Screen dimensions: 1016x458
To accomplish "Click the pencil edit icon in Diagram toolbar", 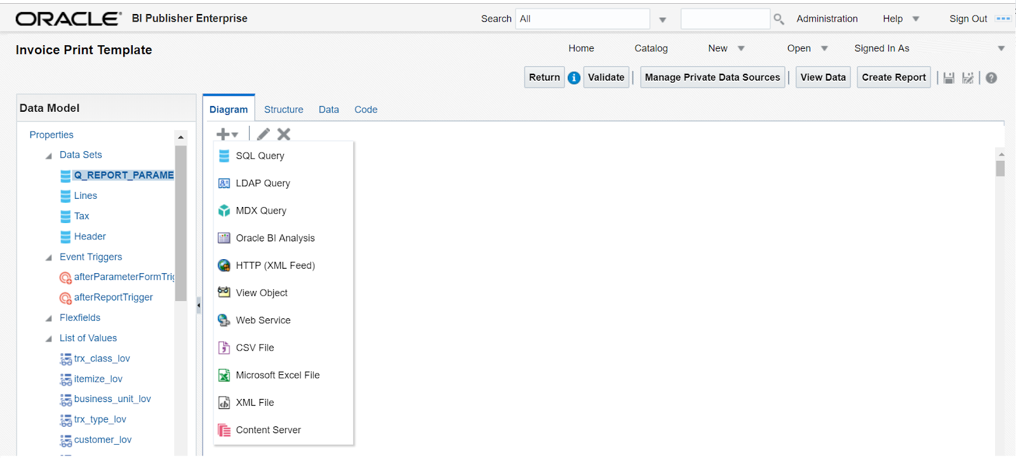I will pos(264,134).
